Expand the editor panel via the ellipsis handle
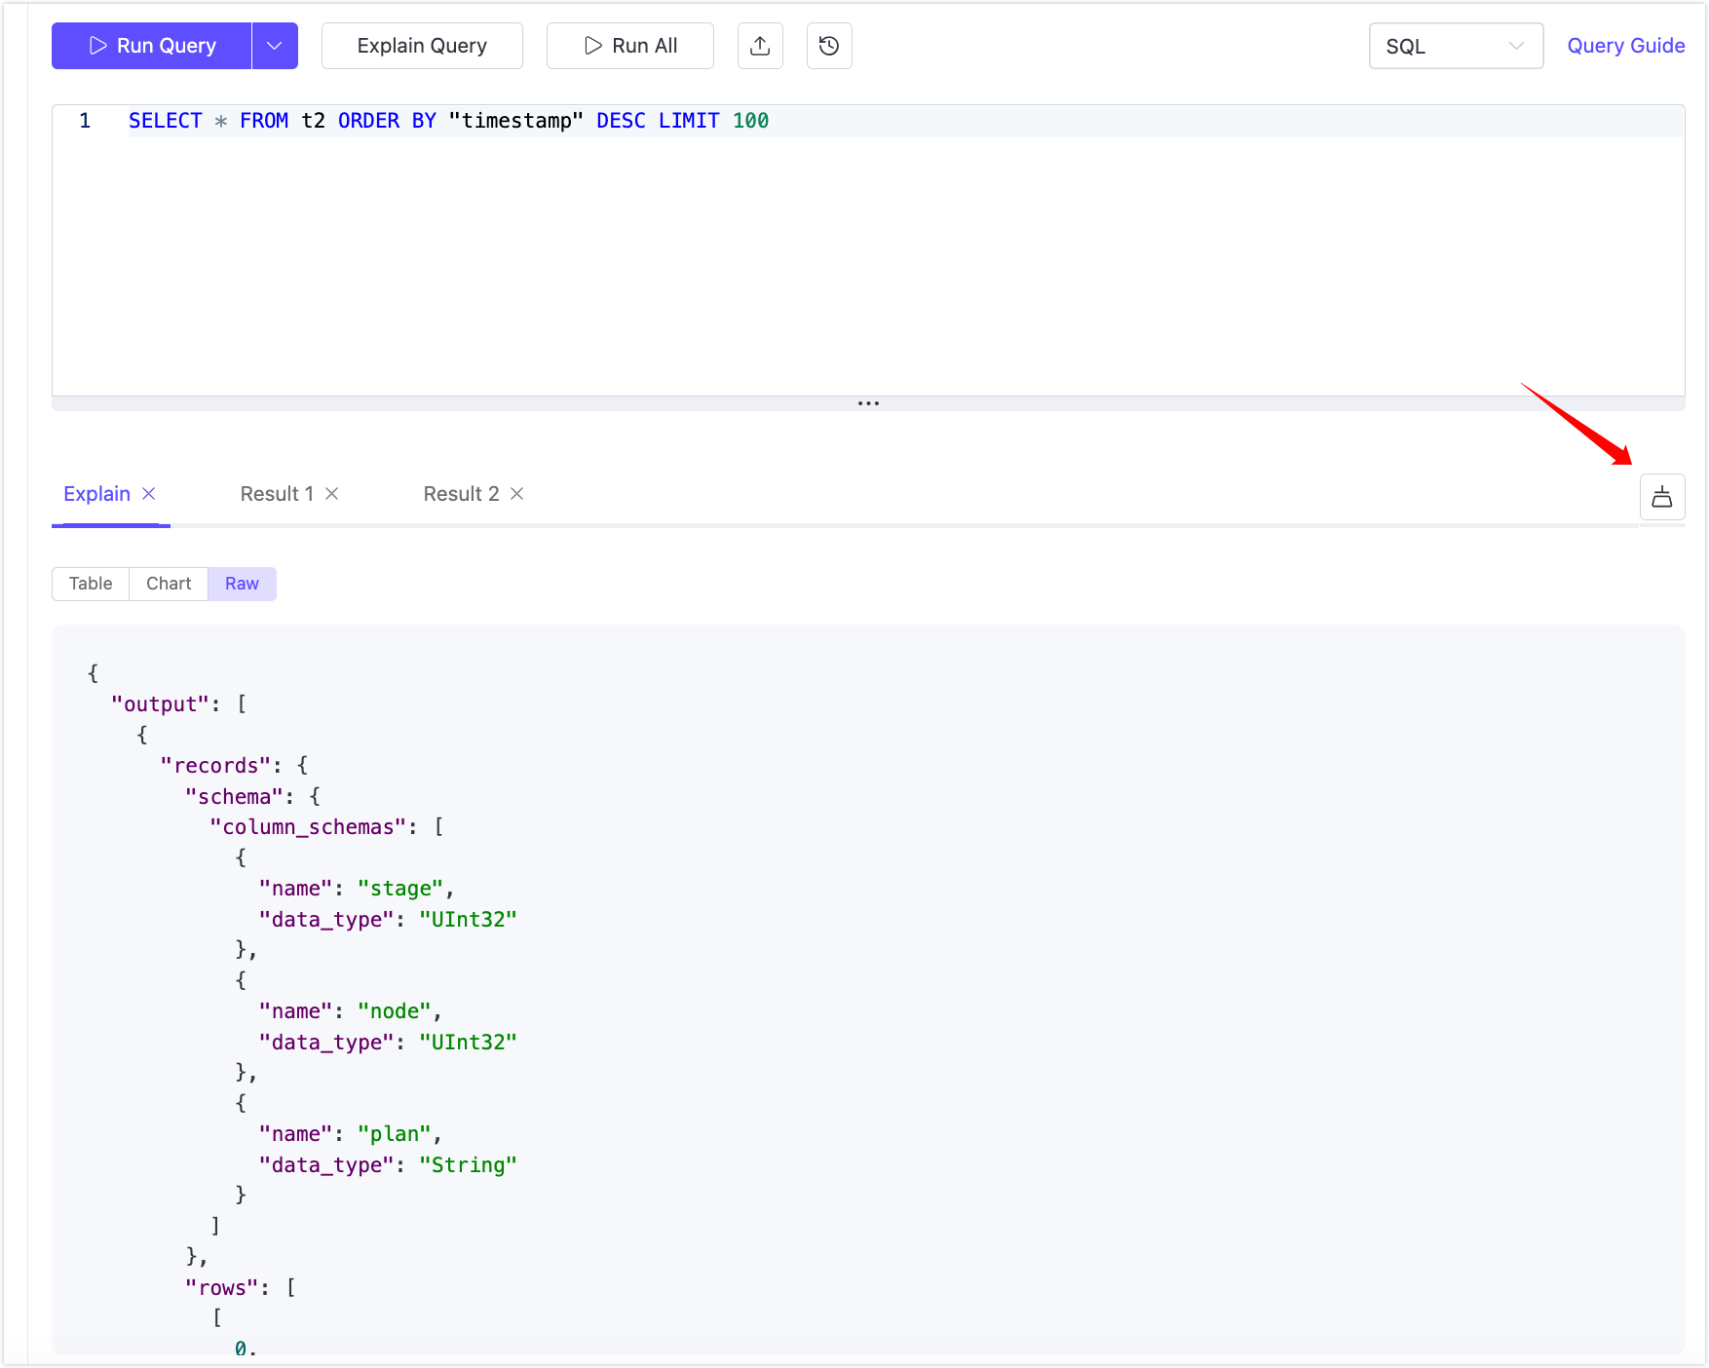Image resolution: width=1709 pixels, height=1368 pixels. (868, 402)
